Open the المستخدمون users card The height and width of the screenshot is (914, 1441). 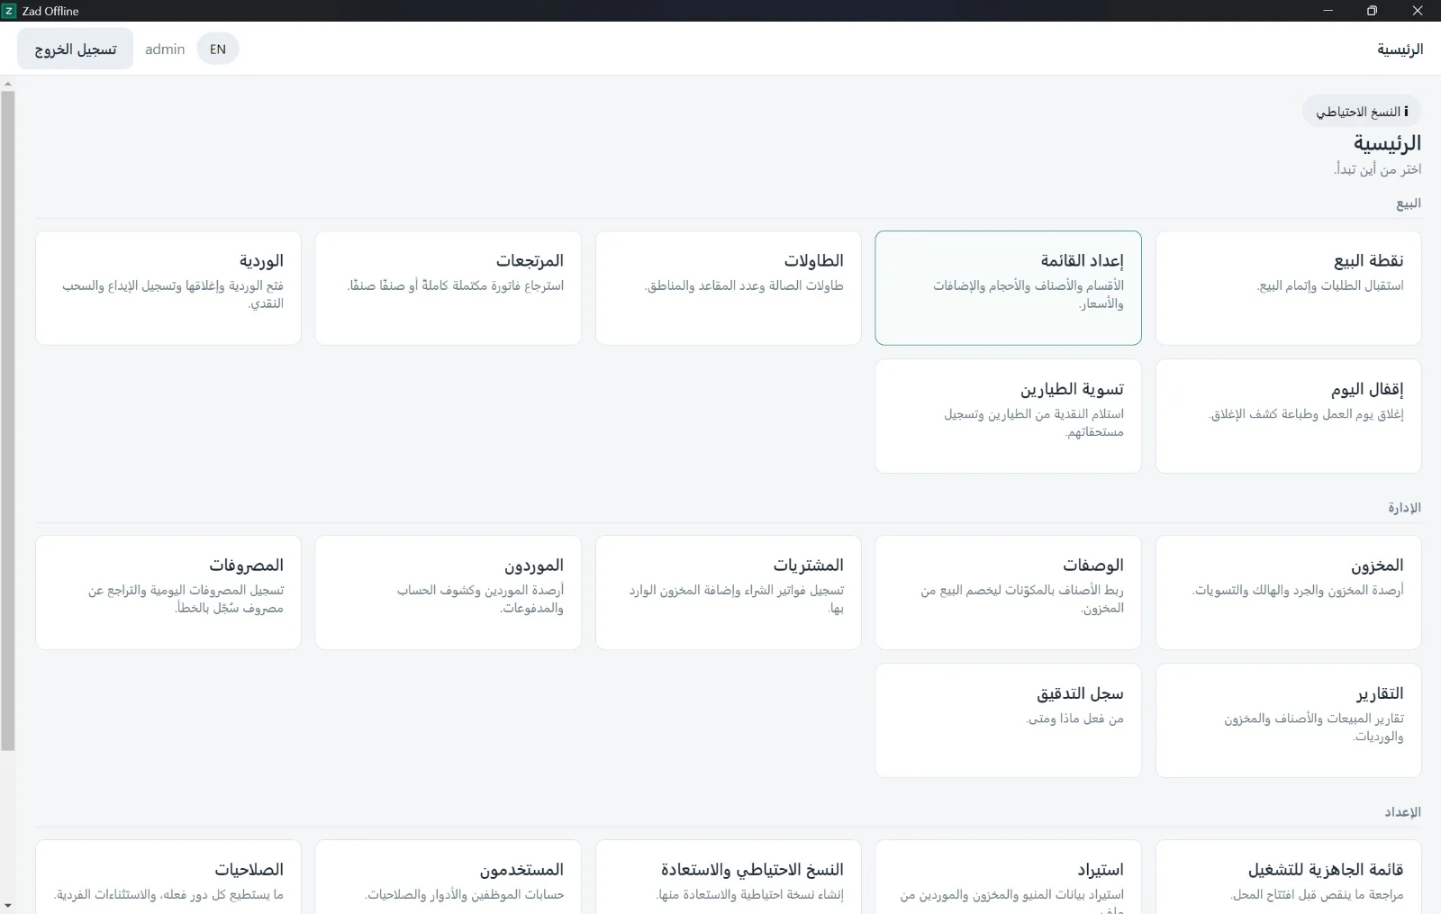448,877
